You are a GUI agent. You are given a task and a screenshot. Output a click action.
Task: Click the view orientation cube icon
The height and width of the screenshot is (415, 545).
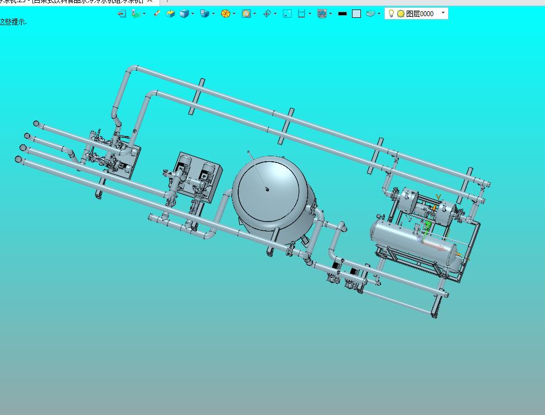tap(204, 13)
